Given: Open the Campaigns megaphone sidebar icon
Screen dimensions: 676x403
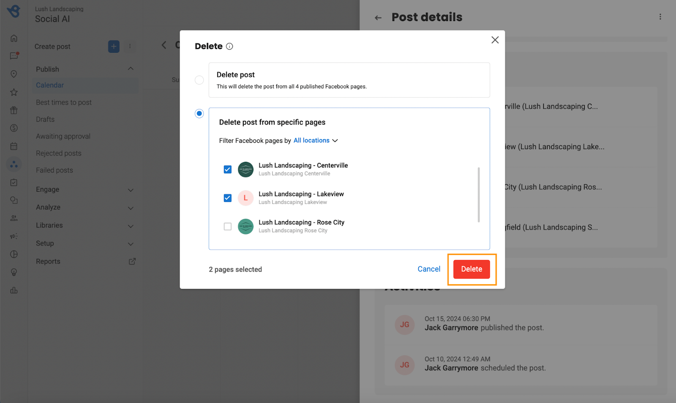Looking at the screenshot, I should pyautogui.click(x=14, y=236).
